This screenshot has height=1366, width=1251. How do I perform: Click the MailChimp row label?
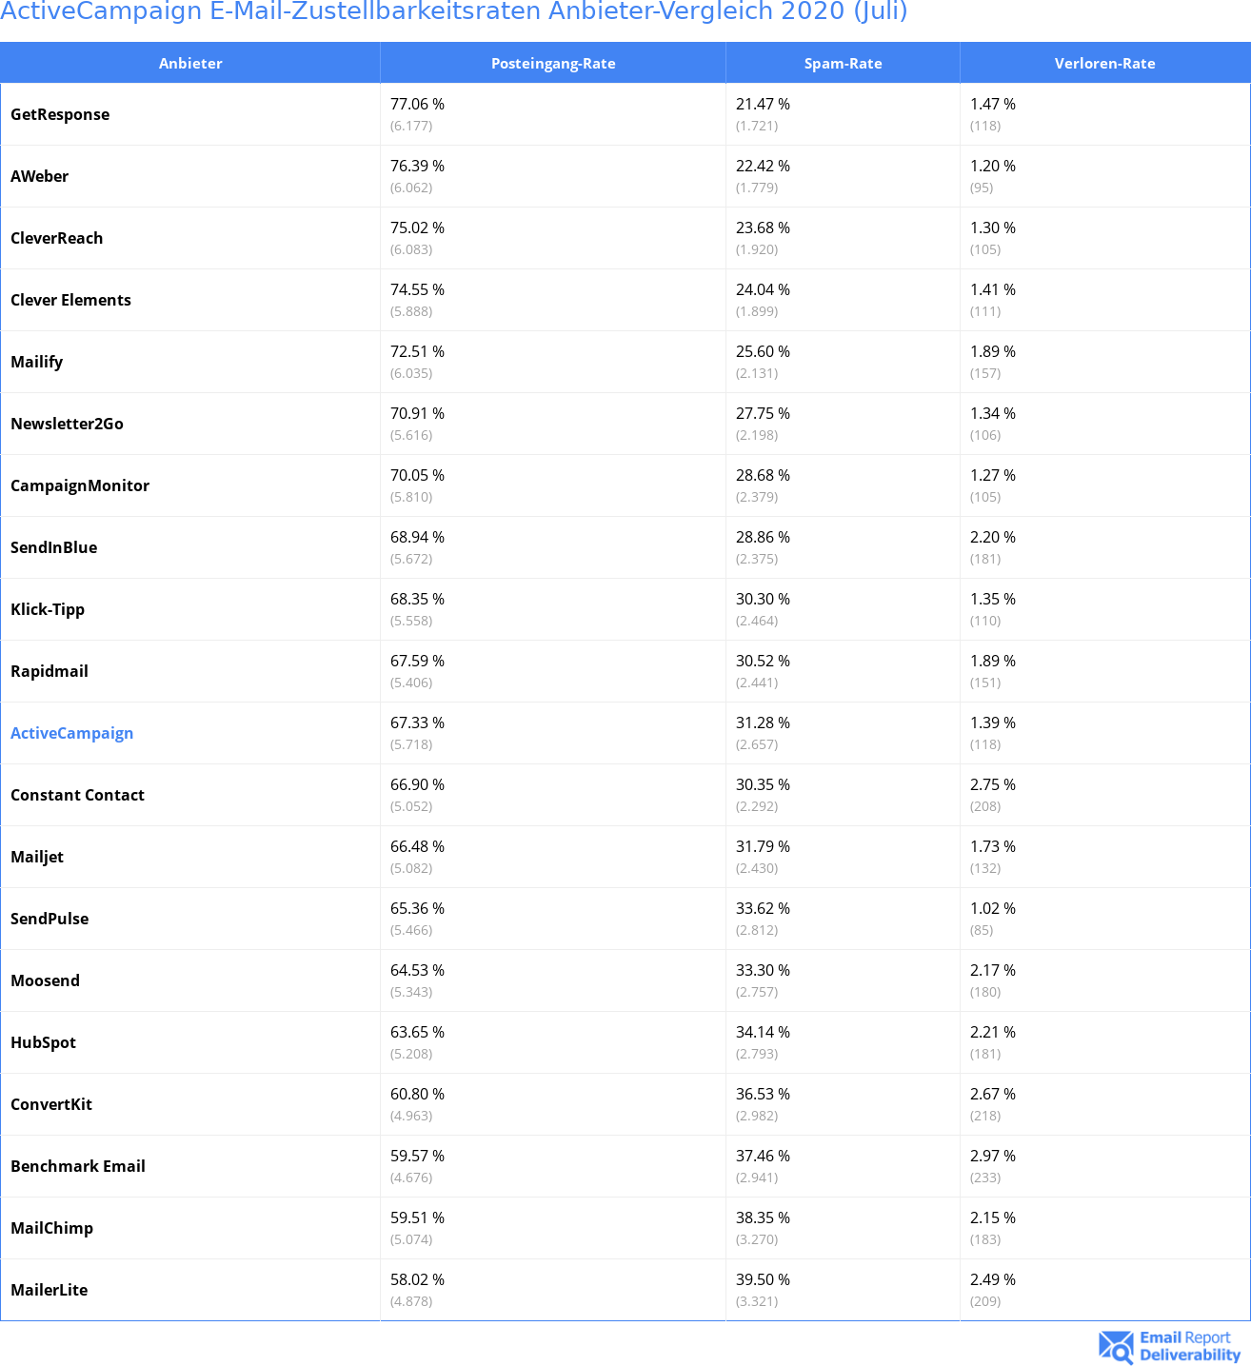tap(52, 1228)
